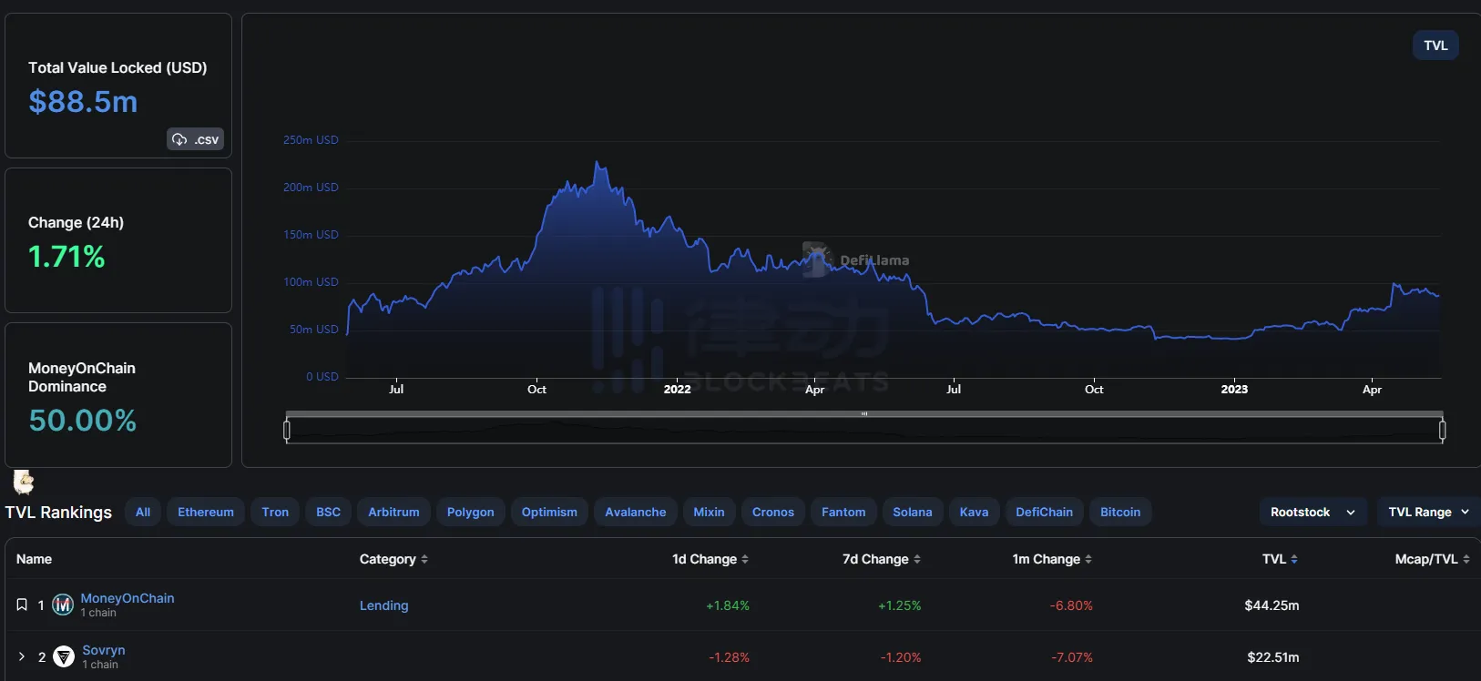Sort by the Mcap/TVL sort arrows

coord(1466,559)
